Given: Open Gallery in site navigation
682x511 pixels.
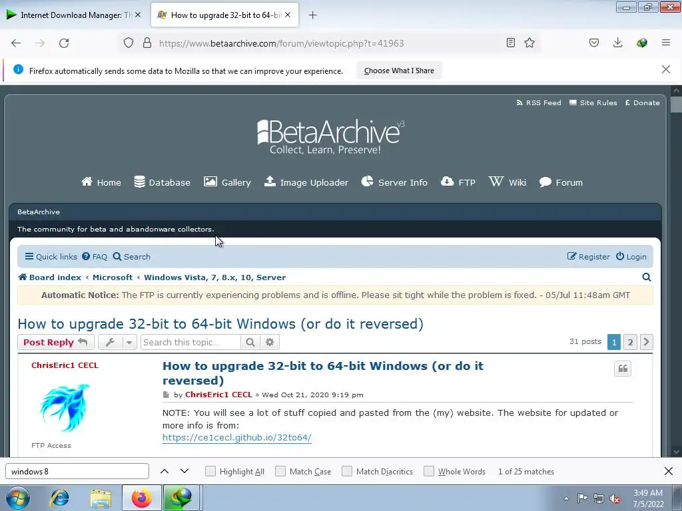Looking at the screenshot, I should click(x=227, y=182).
